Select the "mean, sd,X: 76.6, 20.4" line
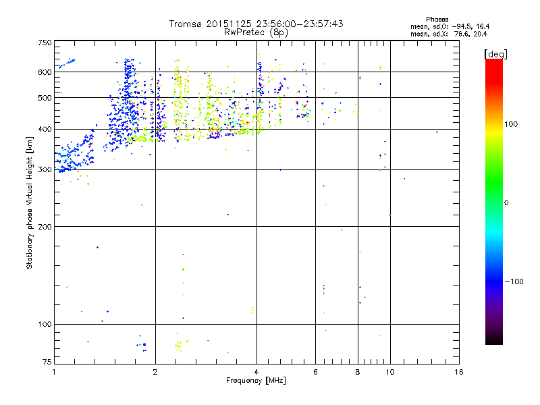This screenshot has width=540, height=405. tap(449, 34)
